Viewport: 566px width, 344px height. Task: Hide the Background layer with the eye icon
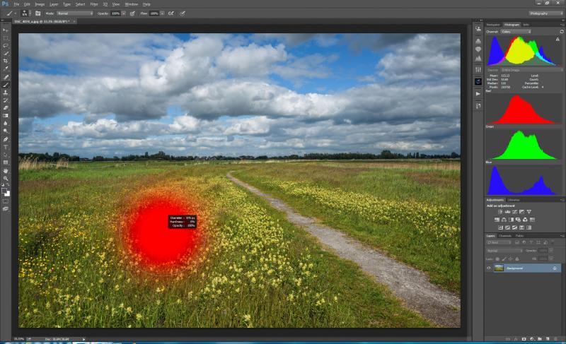(x=489, y=268)
